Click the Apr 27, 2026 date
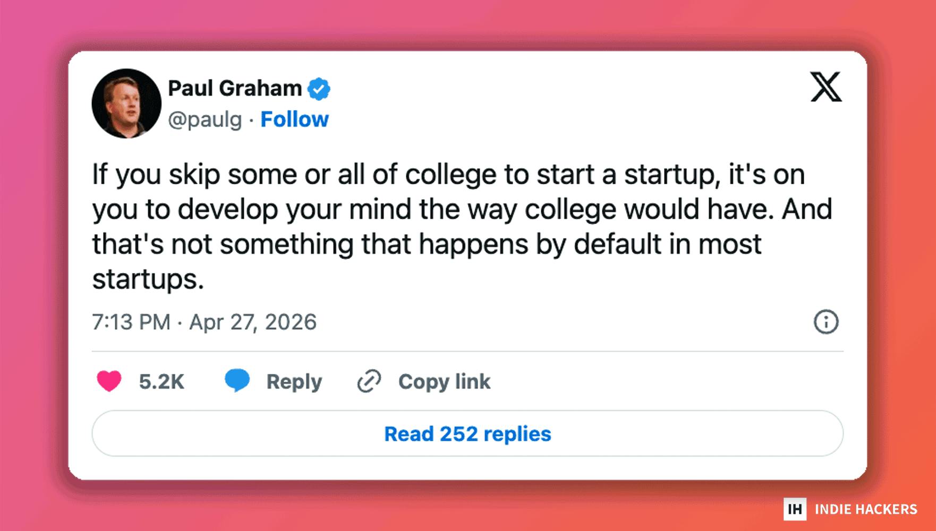This screenshot has height=531, width=936. (253, 322)
